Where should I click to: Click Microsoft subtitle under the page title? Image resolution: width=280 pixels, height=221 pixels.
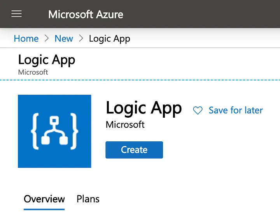33,72
